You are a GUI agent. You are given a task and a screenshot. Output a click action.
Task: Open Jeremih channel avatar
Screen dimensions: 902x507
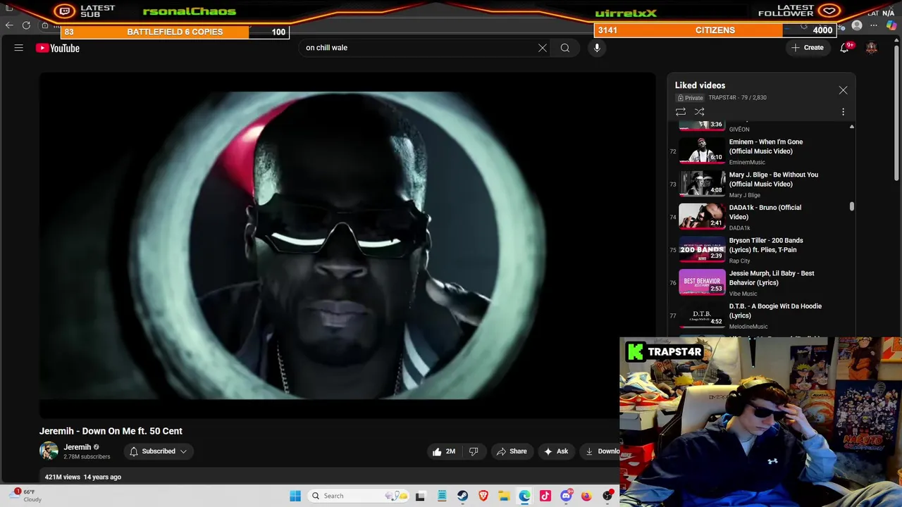pos(49,451)
